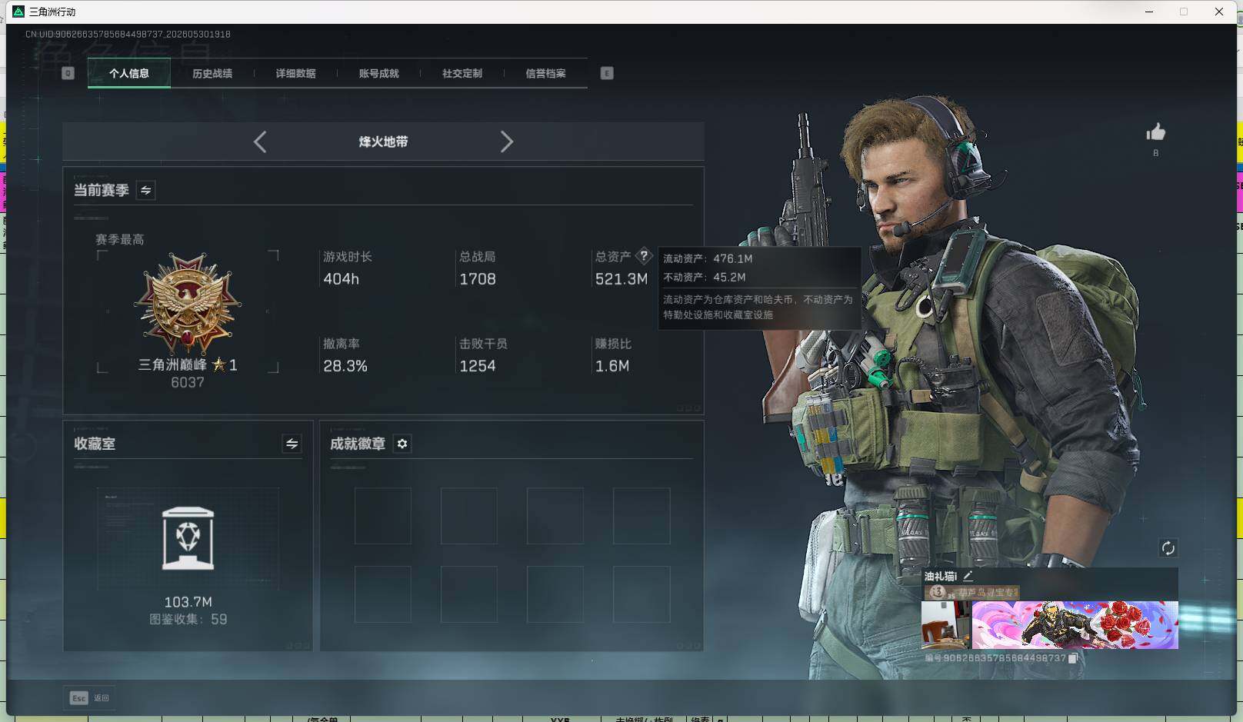Click the E key next-tab icon
1243x722 pixels.
[x=607, y=73]
